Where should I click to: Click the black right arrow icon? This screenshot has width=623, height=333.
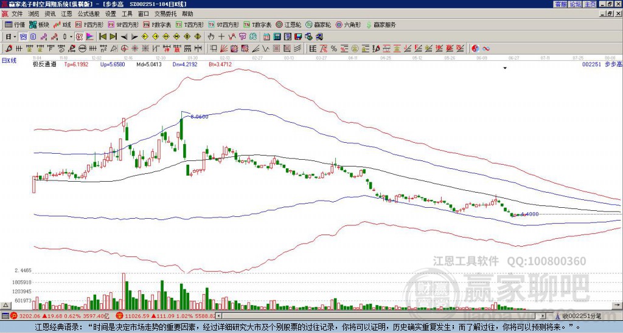pyautogui.click(x=134, y=37)
